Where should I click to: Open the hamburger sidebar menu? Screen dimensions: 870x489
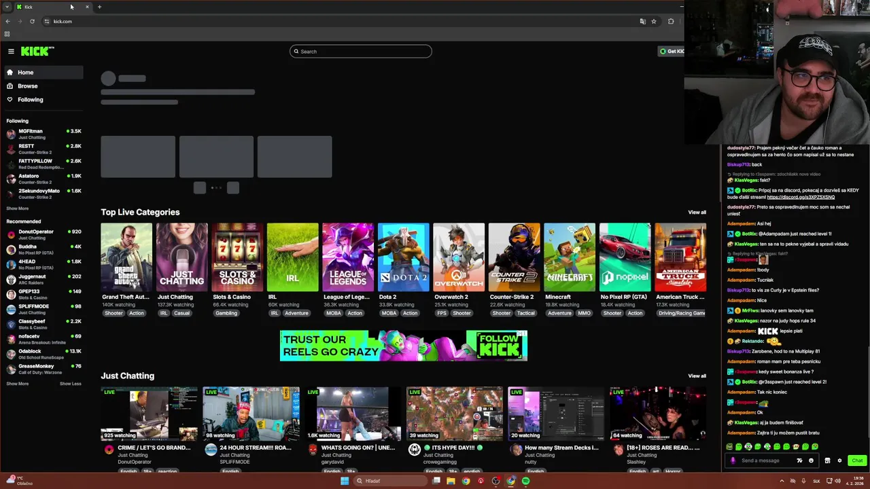coord(11,51)
